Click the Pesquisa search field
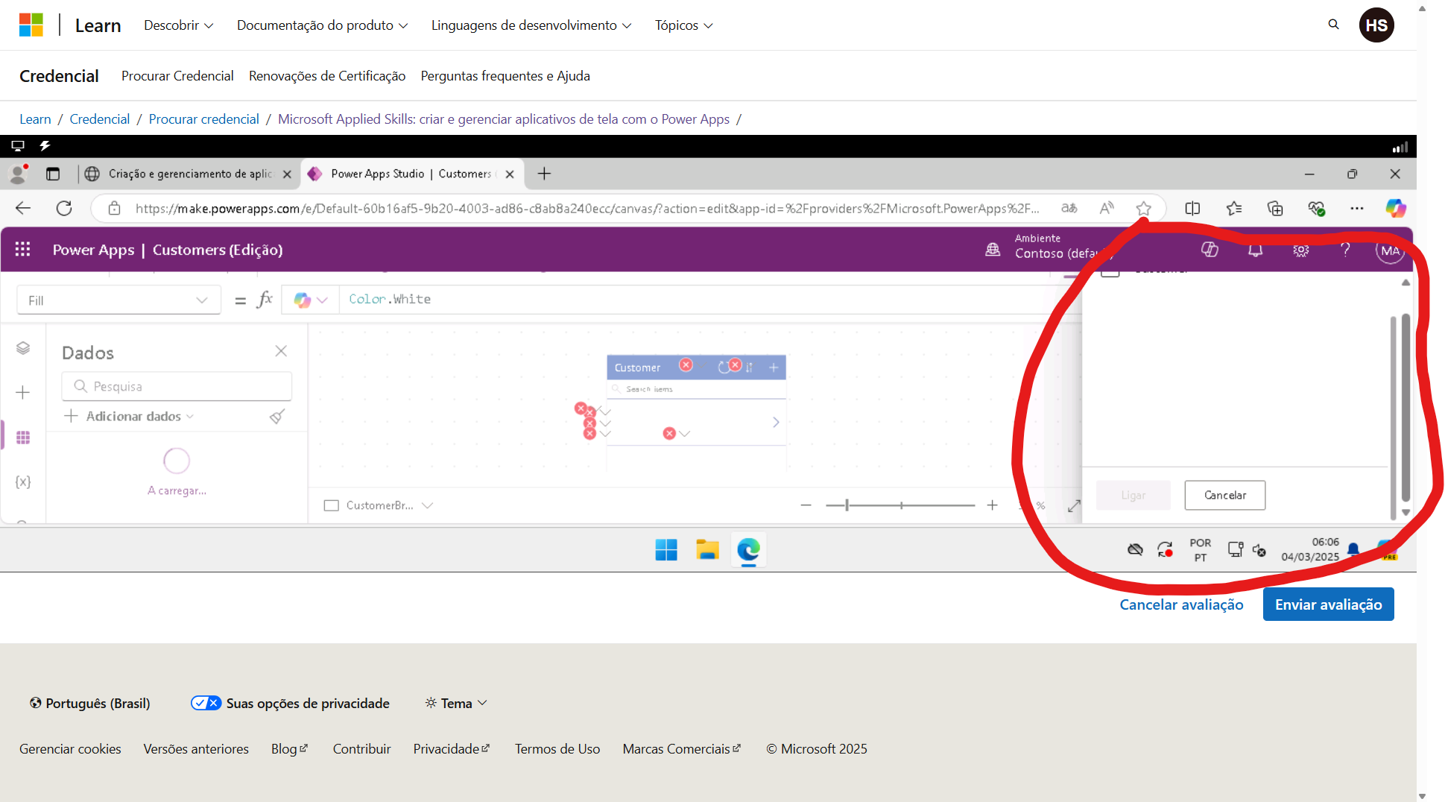Image resolution: width=1445 pixels, height=802 pixels. point(177,386)
